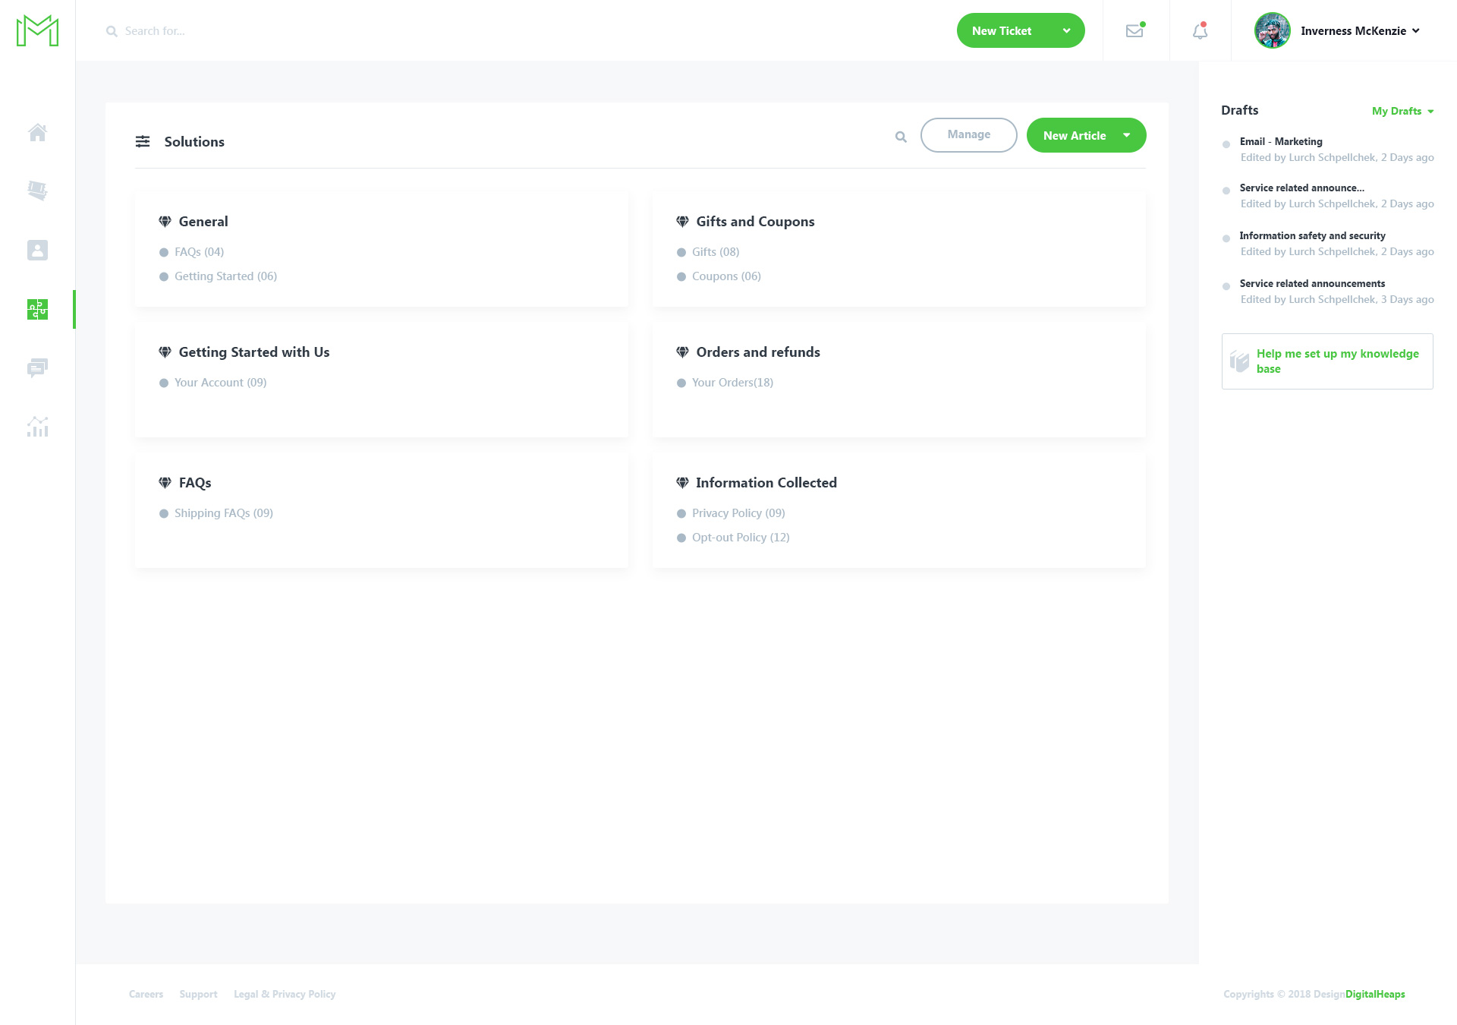Click the search magnifier in the Solutions panel
The width and height of the screenshot is (1457, 1025).
(900, 137)
